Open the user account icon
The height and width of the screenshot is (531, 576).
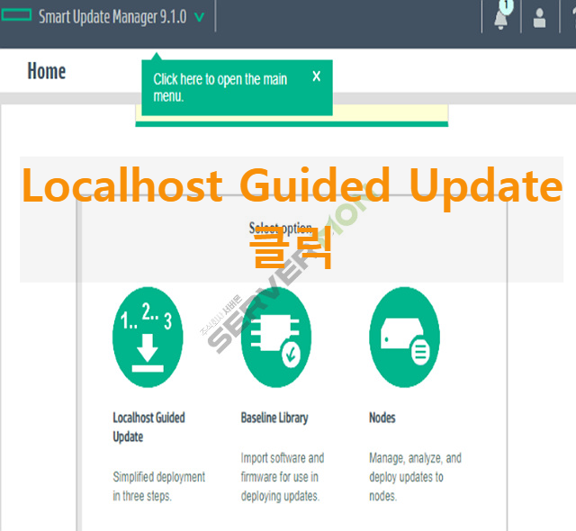pyautogui.click(x=539, y=18)
